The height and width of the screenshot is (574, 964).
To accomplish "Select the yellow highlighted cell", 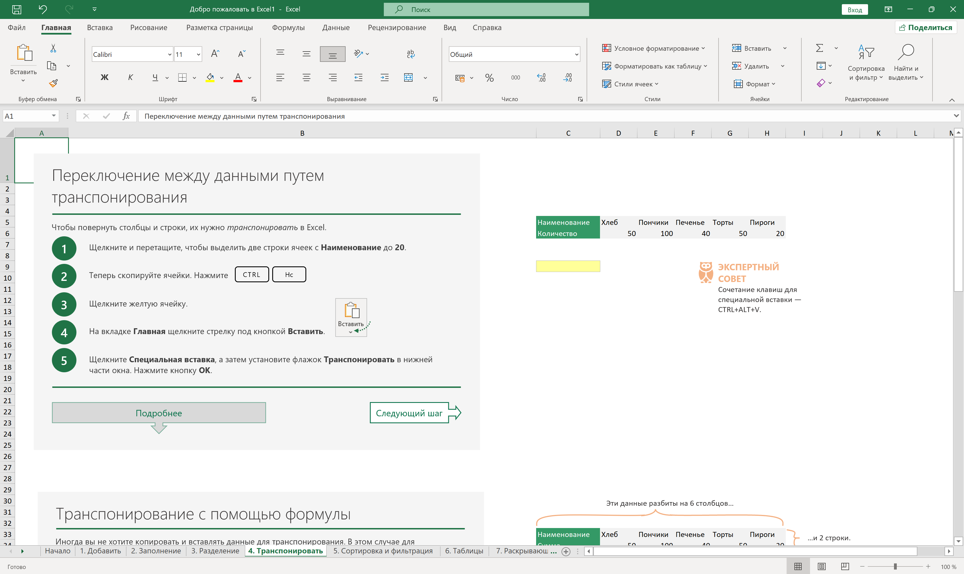I will (x=568, y=266).
